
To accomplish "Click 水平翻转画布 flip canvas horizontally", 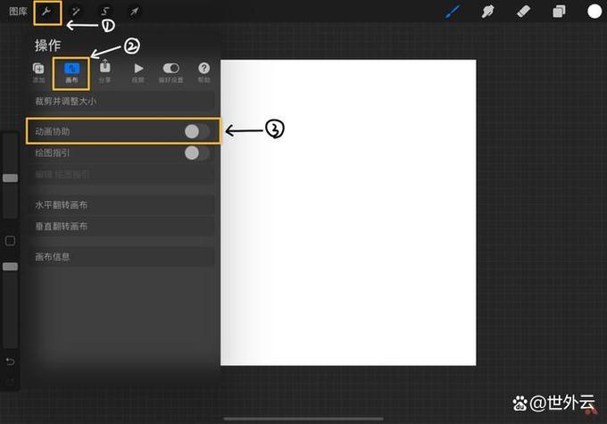I will [x=122, y=204].
